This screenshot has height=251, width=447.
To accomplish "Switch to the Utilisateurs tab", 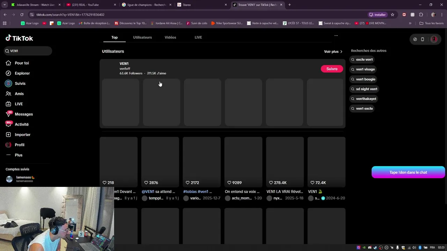I will point(142,37).
